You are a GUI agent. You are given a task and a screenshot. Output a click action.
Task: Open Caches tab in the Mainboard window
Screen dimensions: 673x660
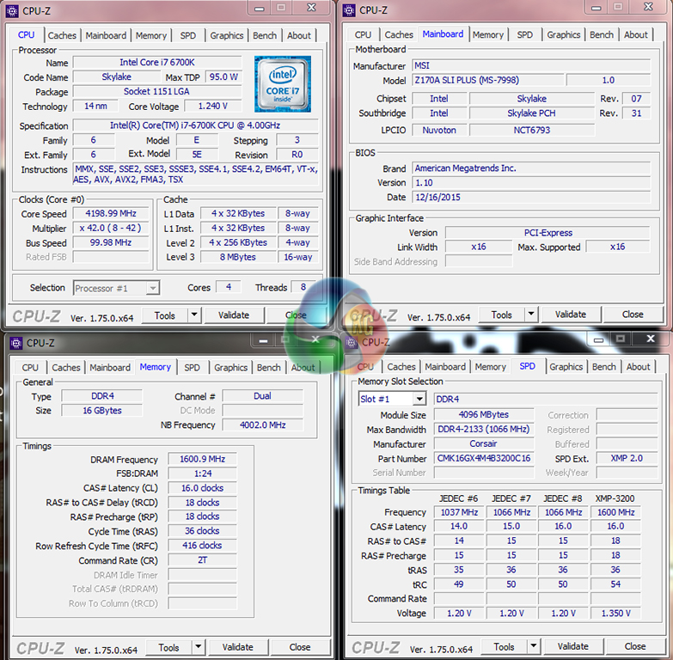click(x=399, y=34)
